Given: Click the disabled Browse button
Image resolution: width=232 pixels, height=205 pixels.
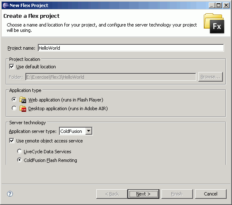Looking at the screenshot, I should click(x=210, y=77).
